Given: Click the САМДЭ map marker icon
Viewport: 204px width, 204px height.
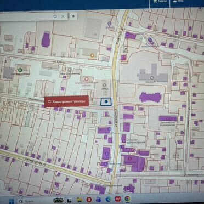Looking at the screenshot, I should pyautogui.click(x=104, y=85).
